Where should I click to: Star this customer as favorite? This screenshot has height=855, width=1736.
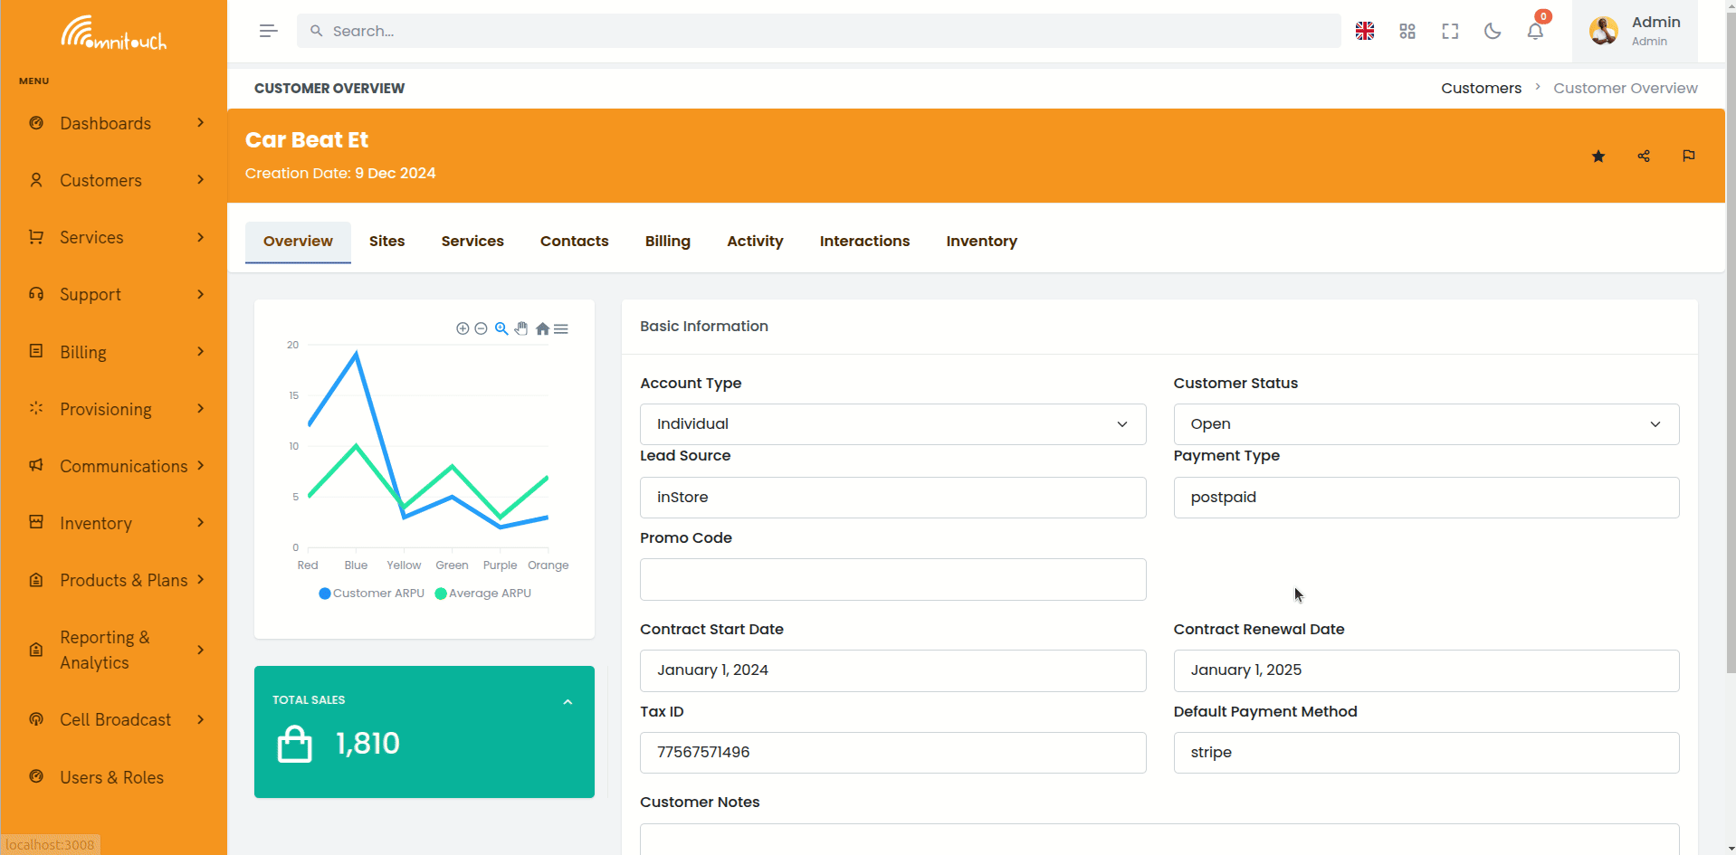(x=1598, y=156)
